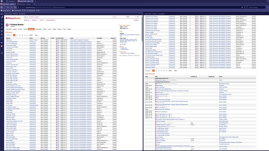269x151 pixels.
Task: Click the pin icon on left tile header
Action: [x=139, y=14]
